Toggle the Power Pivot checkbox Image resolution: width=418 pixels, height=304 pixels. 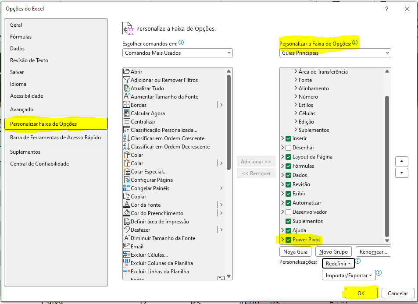pyautogui.click(x=288, y=240)
